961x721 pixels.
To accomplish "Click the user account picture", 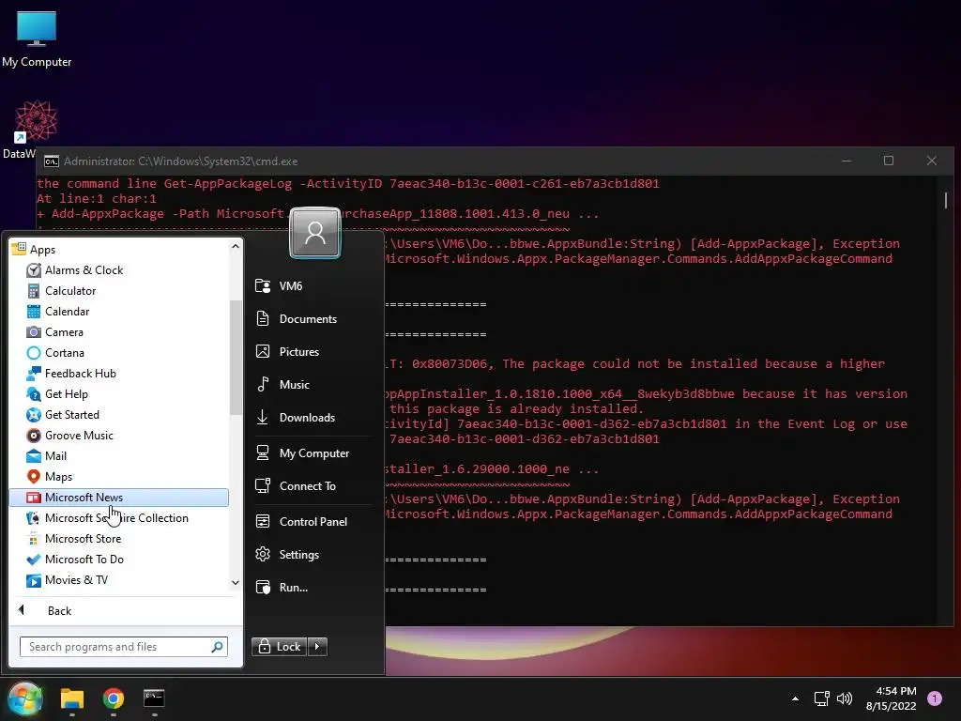I will point(315,233).
